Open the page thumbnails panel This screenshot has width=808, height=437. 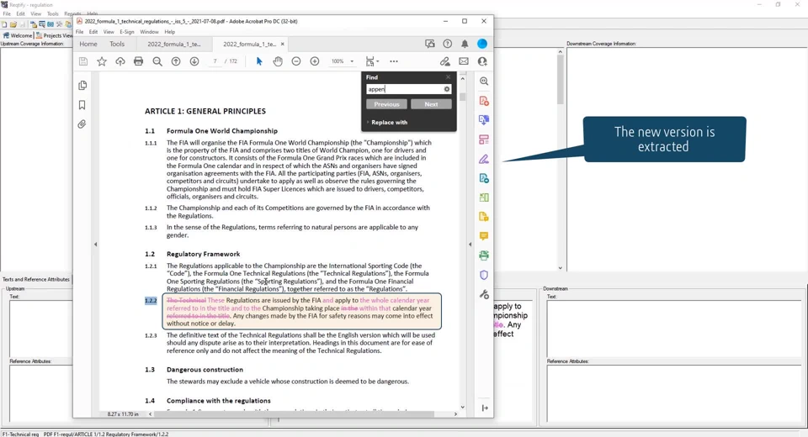(82, 86)
